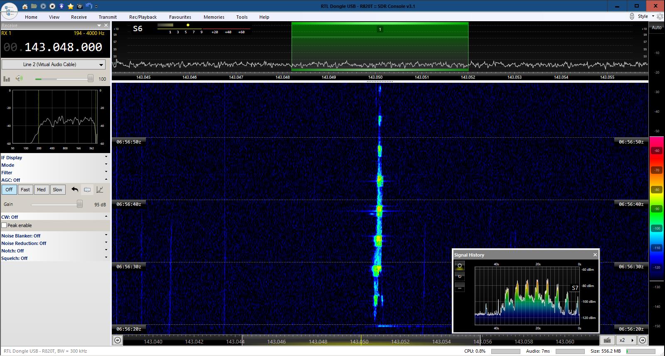Click the folder icon in quick access toolbar
Viewport: 665px width, 356px height.
(34, 6)
